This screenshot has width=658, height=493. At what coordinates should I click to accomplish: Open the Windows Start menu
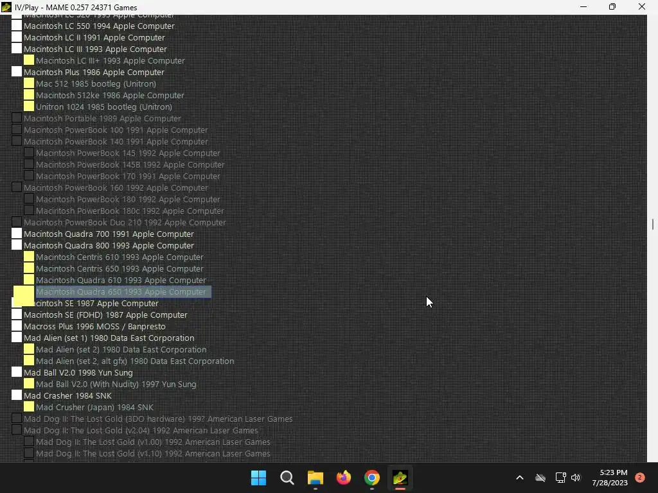pos(258,478)
